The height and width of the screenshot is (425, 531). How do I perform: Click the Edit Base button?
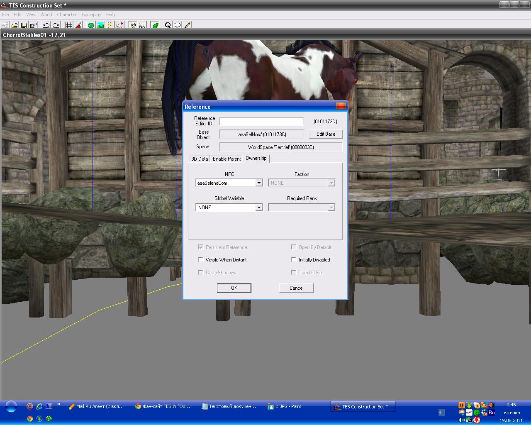tap(326, 134)
